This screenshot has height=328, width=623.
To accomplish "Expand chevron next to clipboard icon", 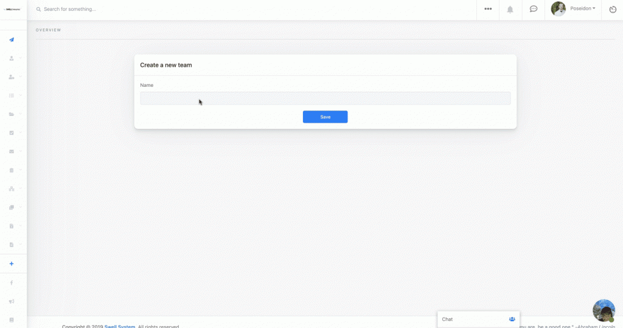I will (21, 169).
